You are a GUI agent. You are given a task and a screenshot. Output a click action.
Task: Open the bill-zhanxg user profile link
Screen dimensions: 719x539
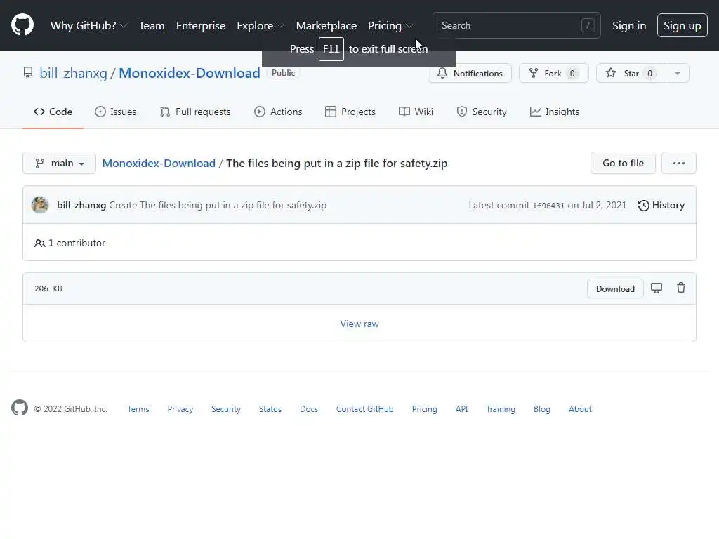click(73, 73)
